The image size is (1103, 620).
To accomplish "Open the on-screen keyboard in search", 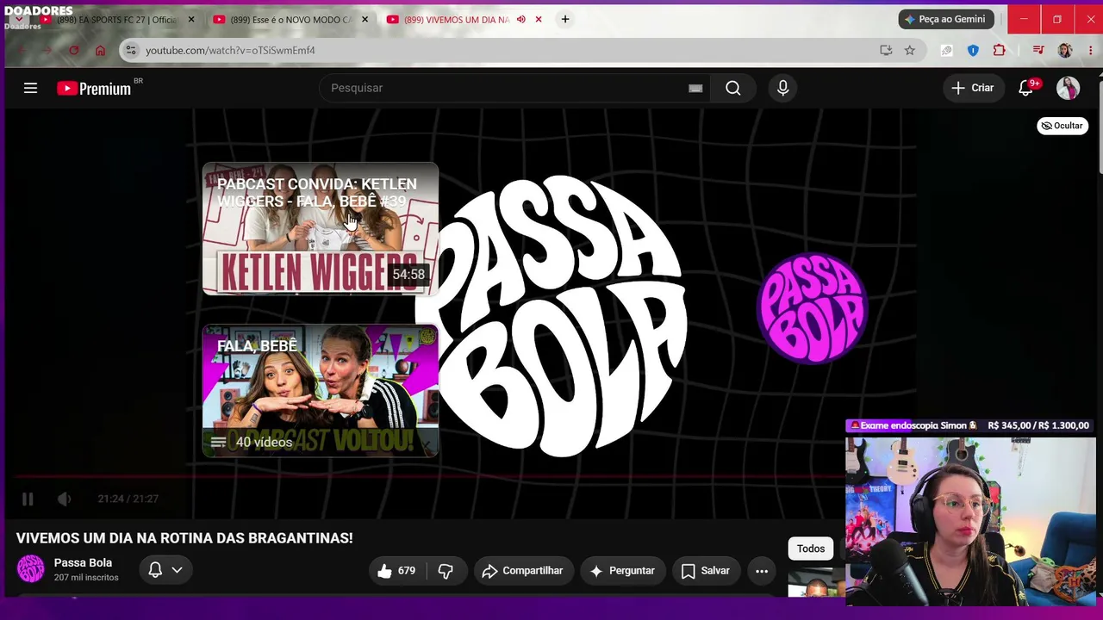I will pos(695,88).
